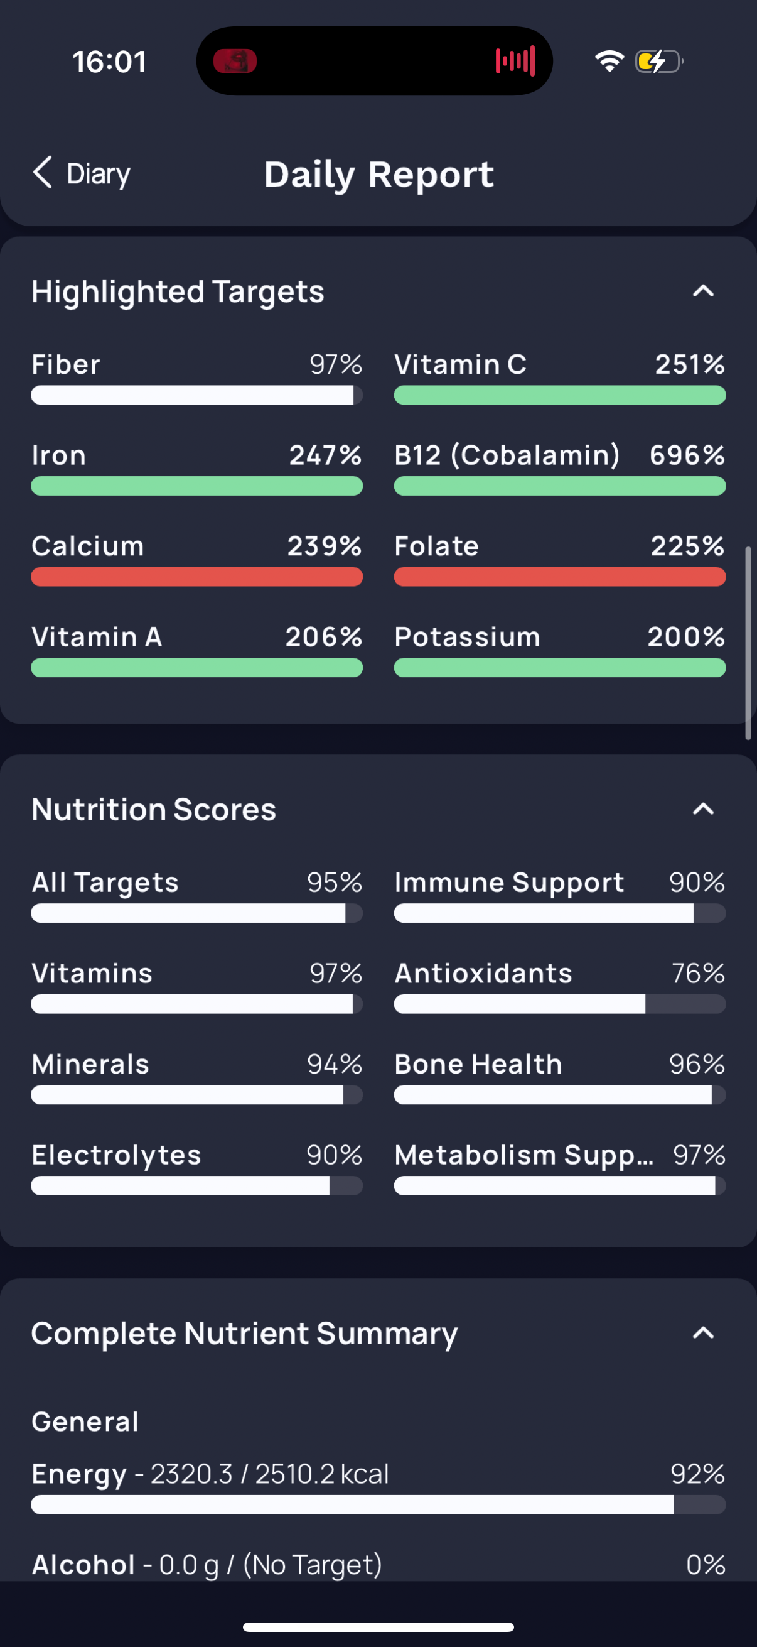Tap the Energy kcal progress bar

pos(378,1504)
